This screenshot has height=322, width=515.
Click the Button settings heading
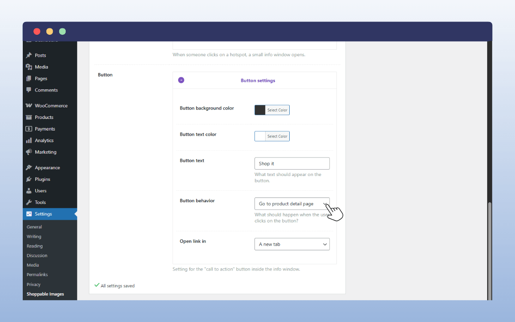tap(258, 81)
